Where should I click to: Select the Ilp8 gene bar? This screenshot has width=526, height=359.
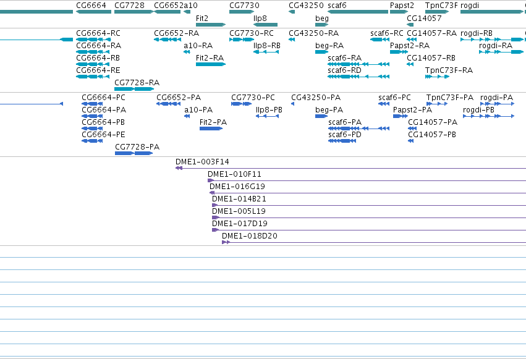click(x=265, y=25)
